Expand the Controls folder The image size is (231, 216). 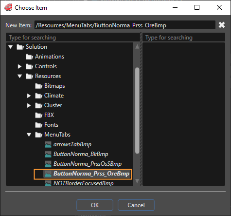click(19, 66)
